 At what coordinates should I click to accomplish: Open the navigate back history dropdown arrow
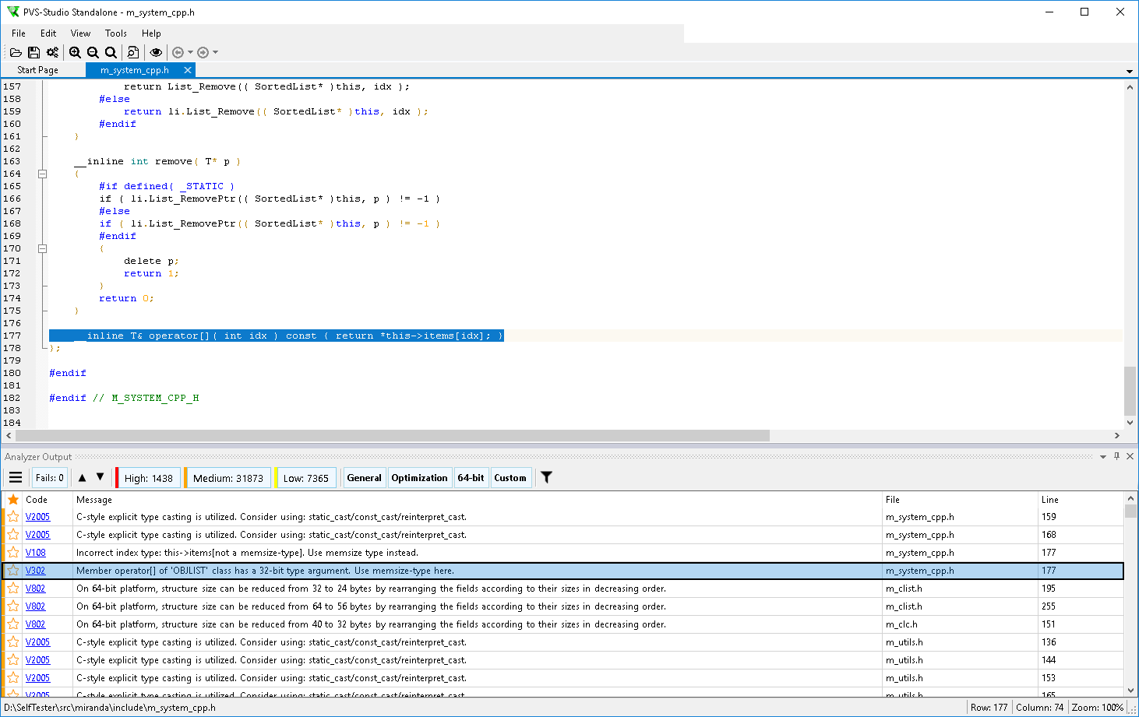191,52
